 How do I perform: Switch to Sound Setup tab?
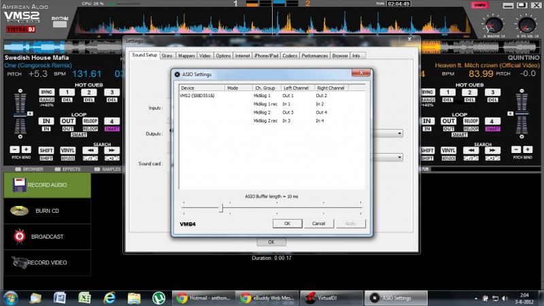[x=144, y=55]
